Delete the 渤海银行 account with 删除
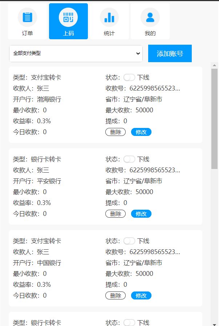This screenshot has height=326, width=219. click(x=115, y=132)
